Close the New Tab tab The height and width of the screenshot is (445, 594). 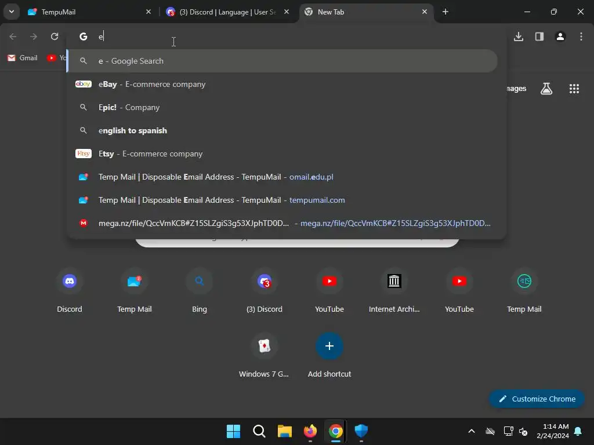424,12
